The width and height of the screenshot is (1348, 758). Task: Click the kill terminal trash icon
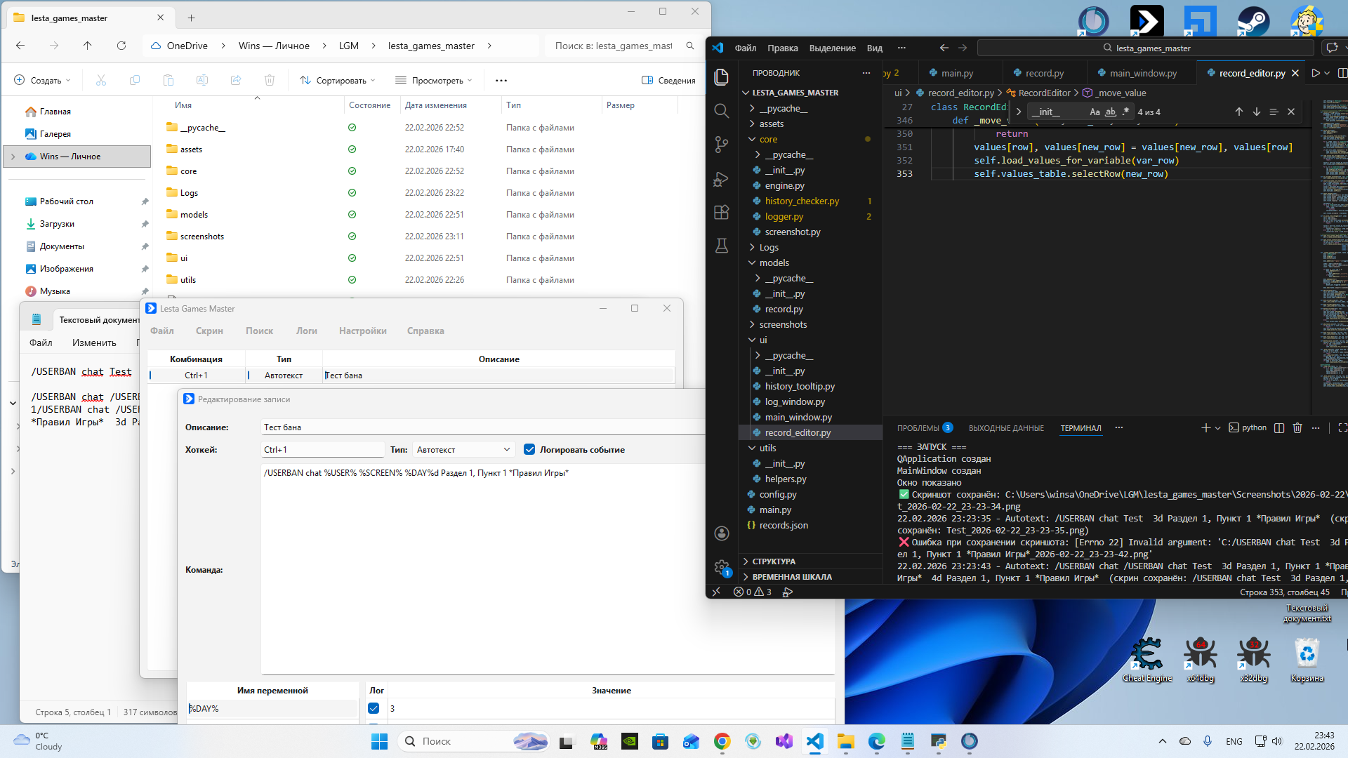point(1297,428)
